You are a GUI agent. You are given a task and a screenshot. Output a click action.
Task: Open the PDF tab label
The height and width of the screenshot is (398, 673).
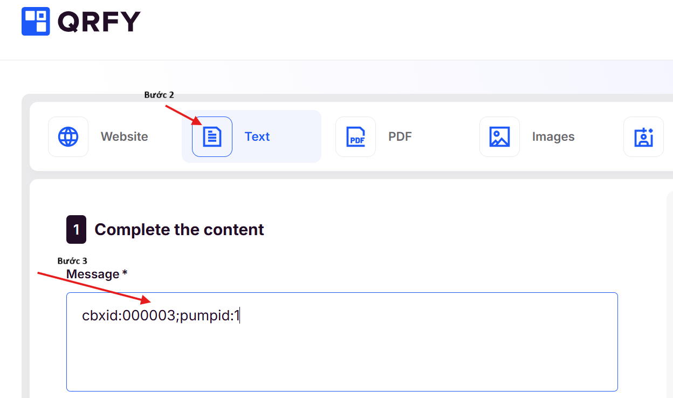coord(400,137)
